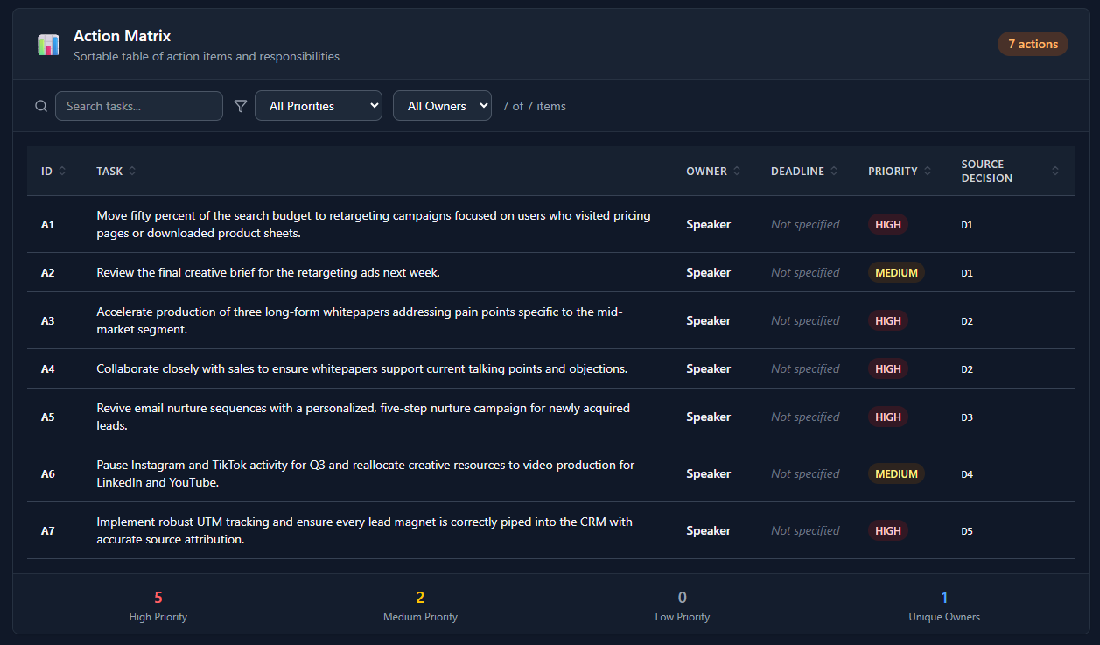Image resolution: width=1100 pixels, height=645 pixels.
Task: Click the MEDIUM priority badge for A6
Action: click(x=896, y=473)
